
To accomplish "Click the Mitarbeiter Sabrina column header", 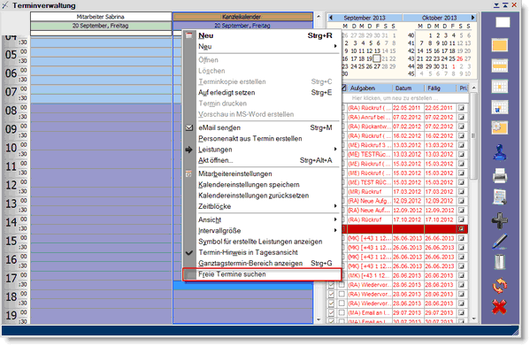I will tap(101, 17).
